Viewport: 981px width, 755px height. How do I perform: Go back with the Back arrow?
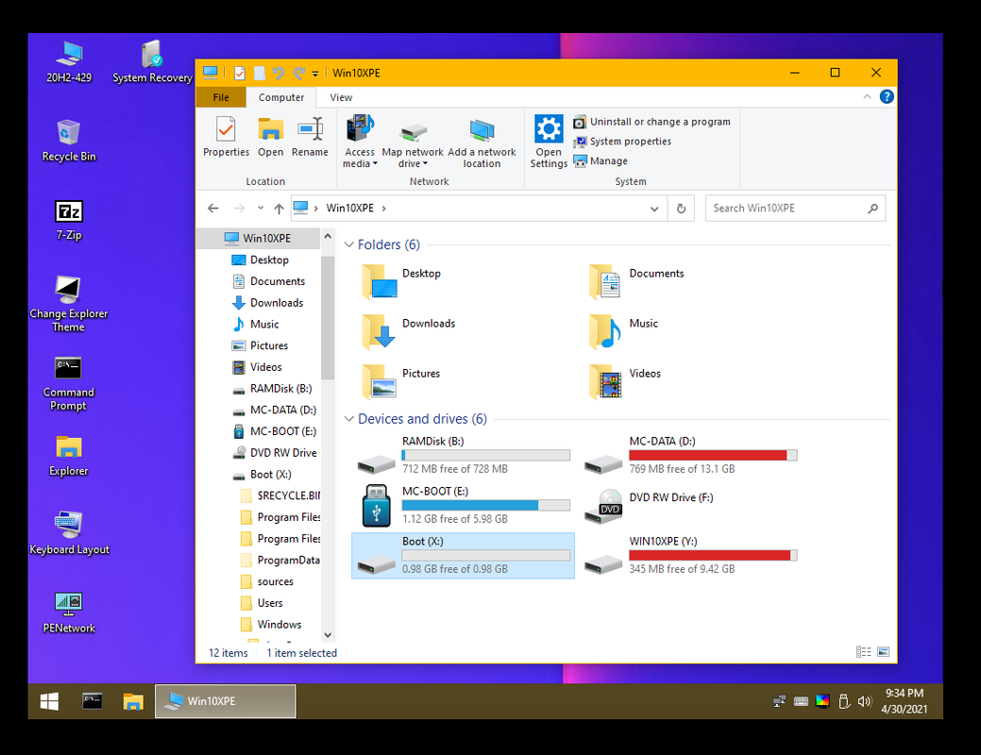(213, 209)
